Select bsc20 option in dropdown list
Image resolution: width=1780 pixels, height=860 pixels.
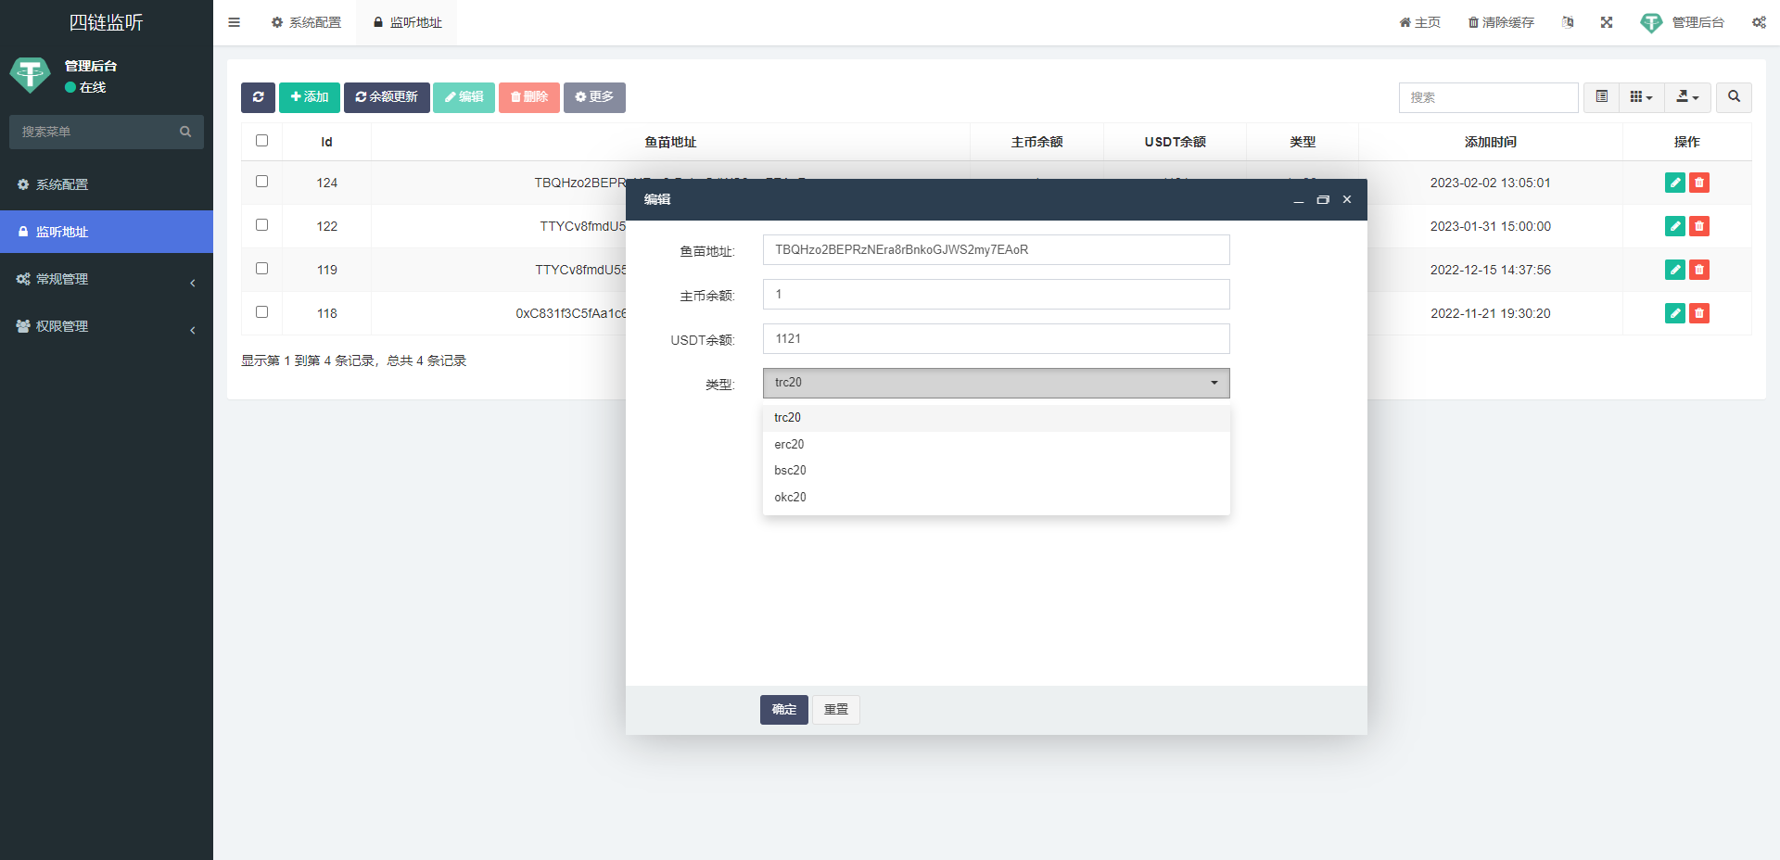791,471
